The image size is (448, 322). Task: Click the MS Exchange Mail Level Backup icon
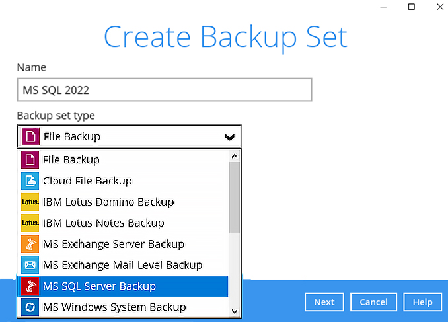tap(30, 265)
